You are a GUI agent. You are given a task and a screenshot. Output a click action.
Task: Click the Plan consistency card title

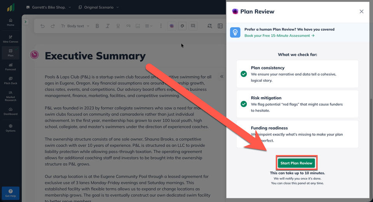pos(268,68)
